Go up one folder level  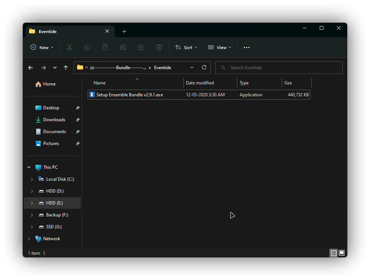[66, 68]
